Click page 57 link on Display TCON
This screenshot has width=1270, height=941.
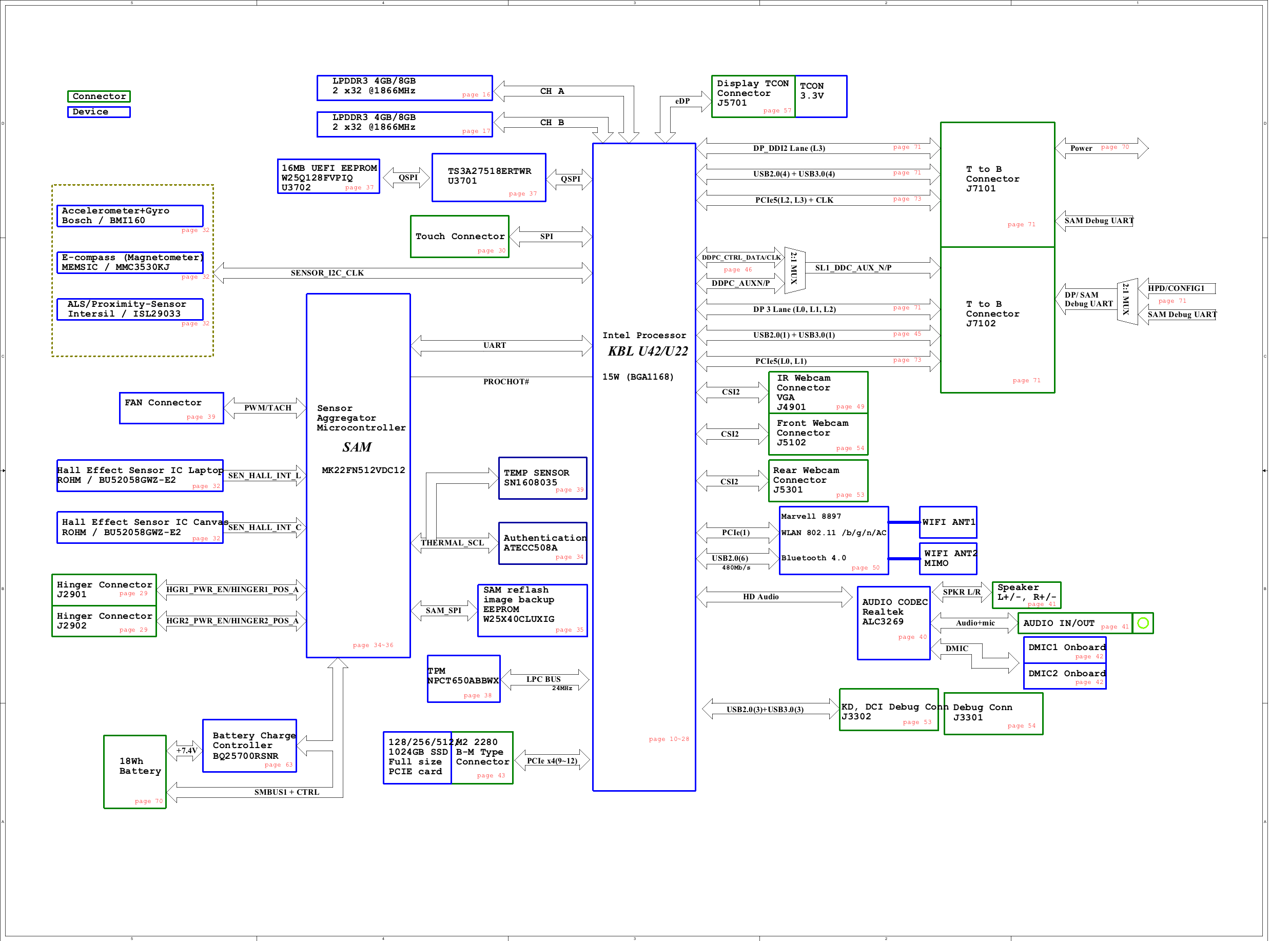tap(777, 110)
